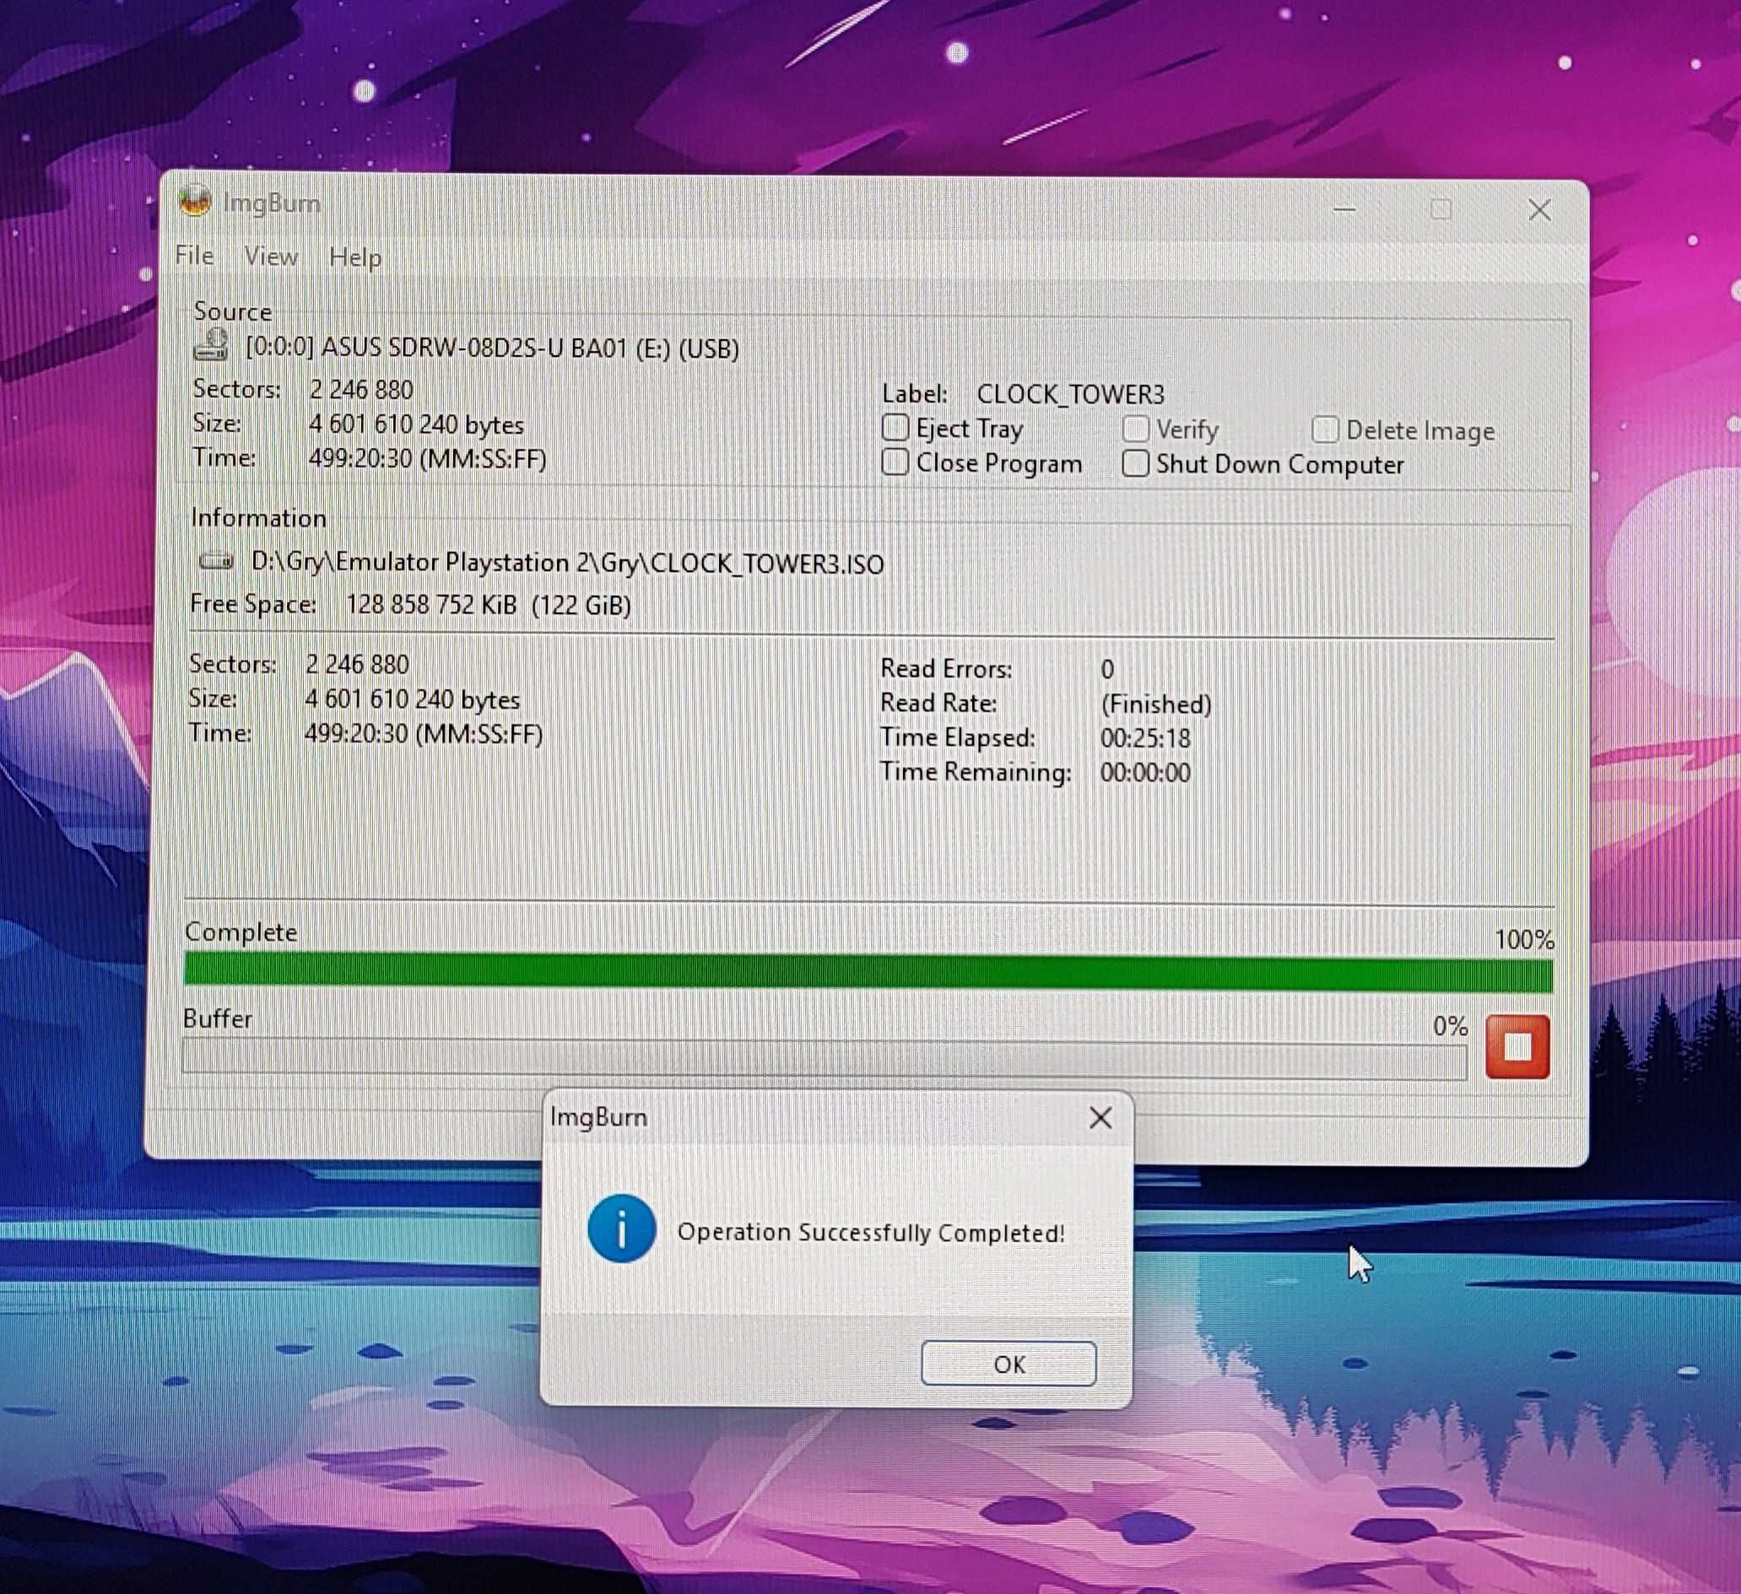Screen dimensions: 1741x1594
Task: Click the Operation Successfully Completed message
Action: pos(871,1232)
